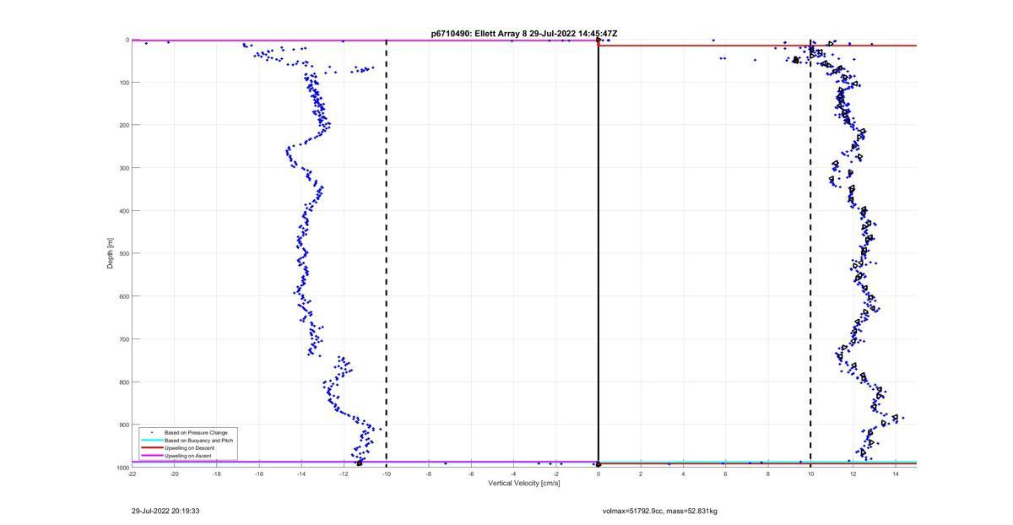Image resolution: width=1013 pixels, height=525 pixels.
Task: Click the '-22' x-axis tick label
Action: (132, 474)
